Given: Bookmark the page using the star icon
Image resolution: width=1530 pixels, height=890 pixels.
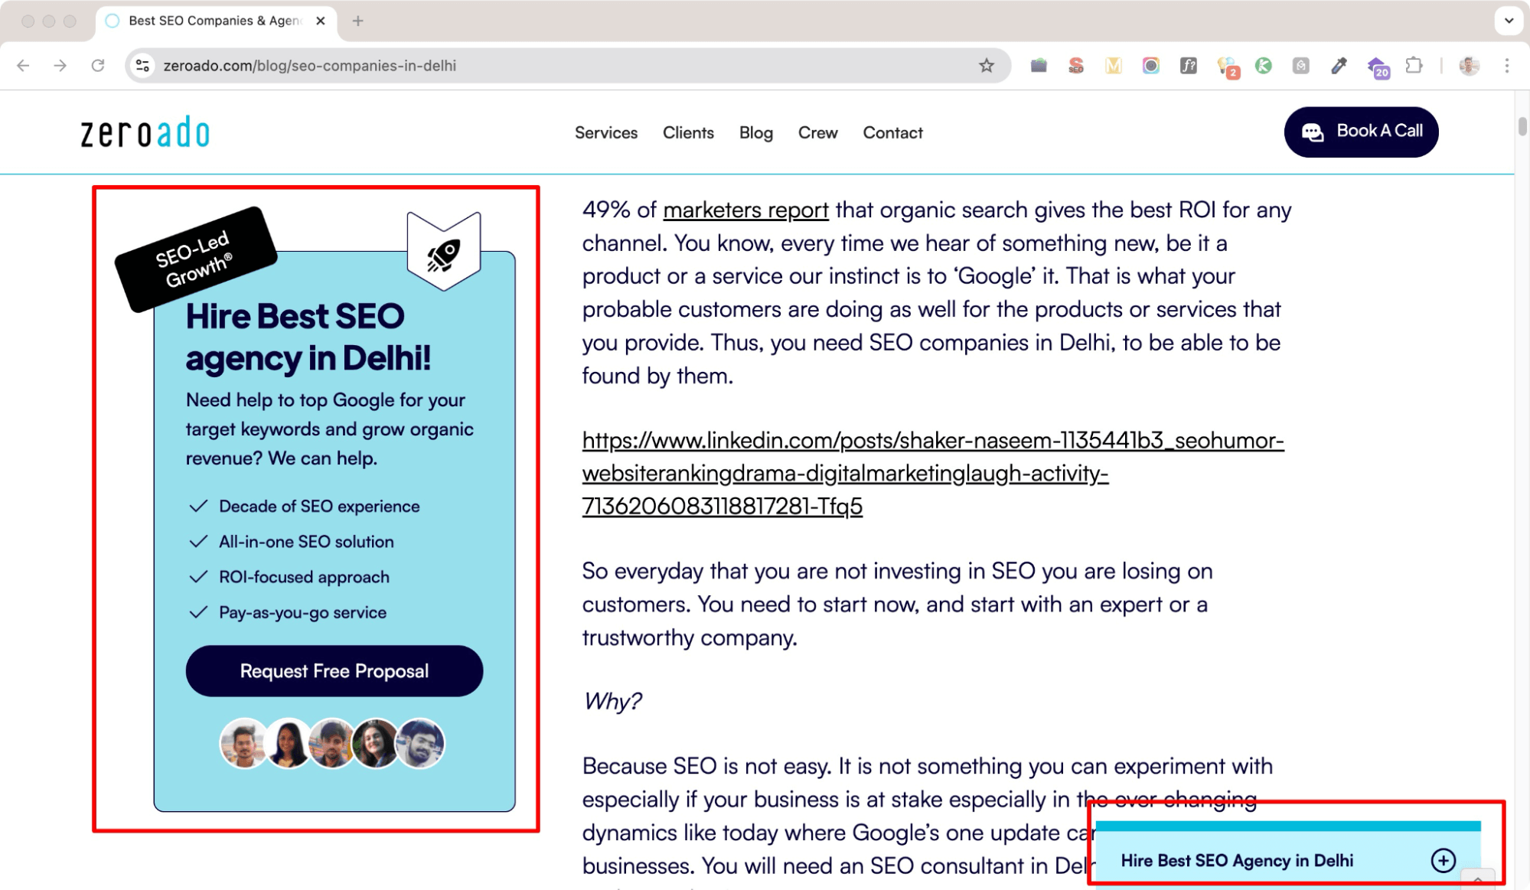Looking at the screenshot, I should (986, 66).
